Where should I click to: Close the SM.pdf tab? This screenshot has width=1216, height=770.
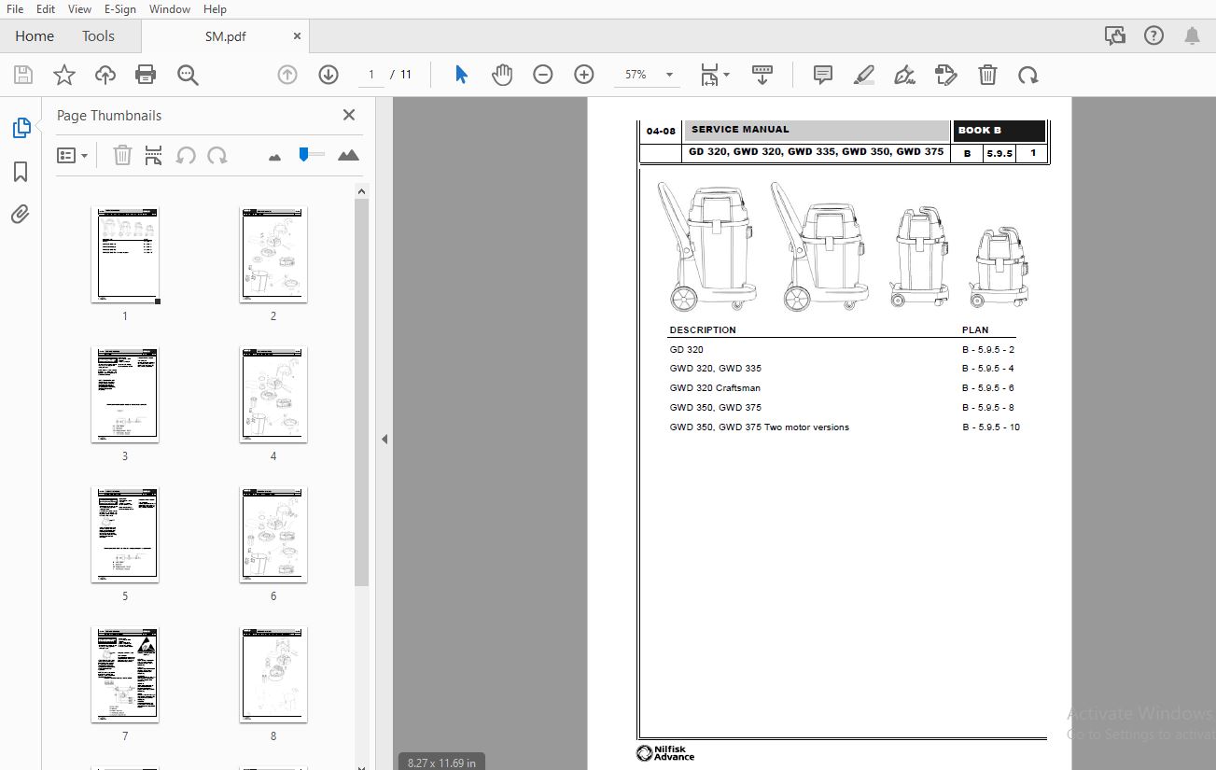pos(297,36)
